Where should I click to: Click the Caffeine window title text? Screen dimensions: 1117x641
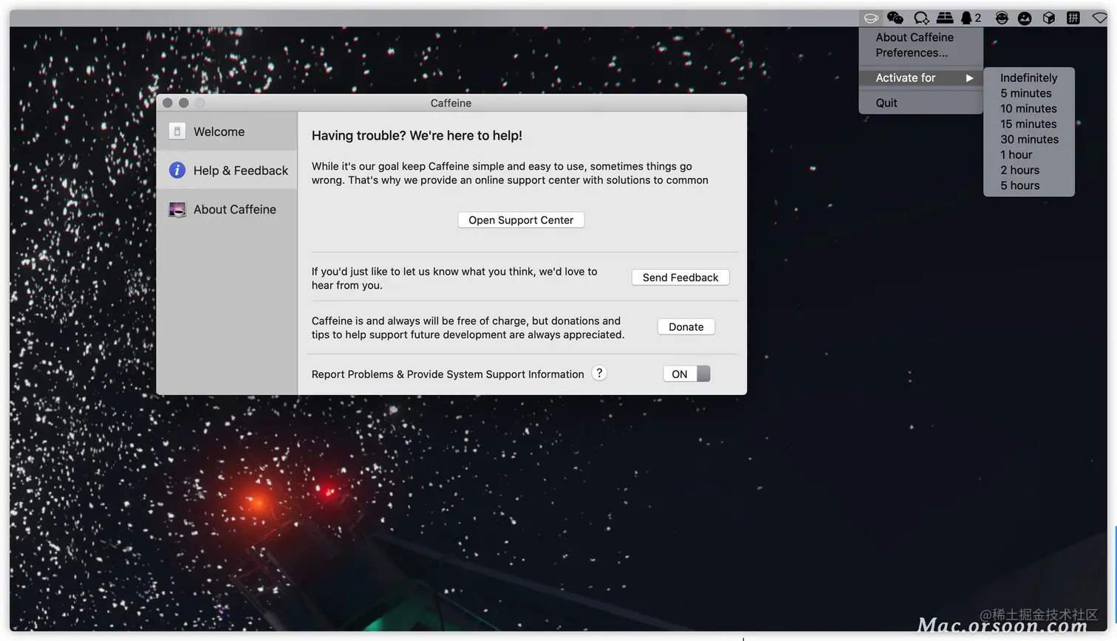point(451,103)
